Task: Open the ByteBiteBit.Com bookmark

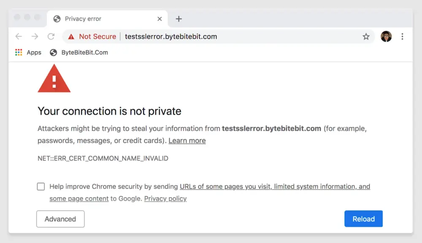Action: pyautogui.click(x=79, y=52)
